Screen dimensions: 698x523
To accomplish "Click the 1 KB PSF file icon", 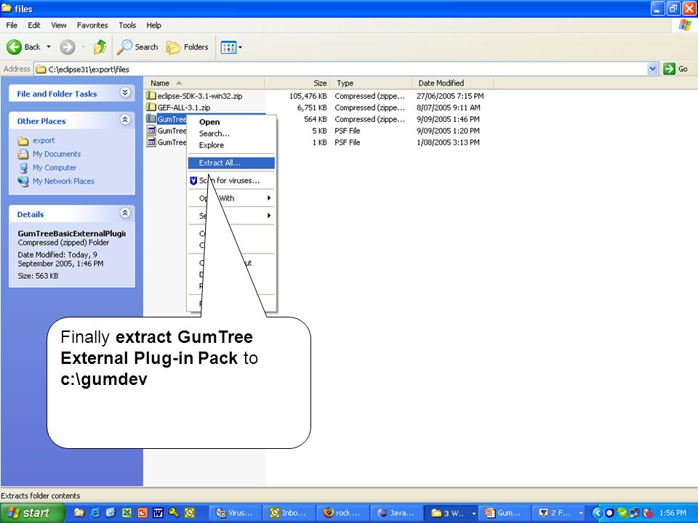I will coord(151,142).
